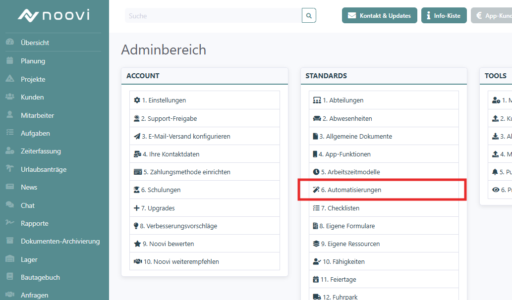
Task: Click the star icon Noovi bewerten
Action: click(x=137, y=244)
